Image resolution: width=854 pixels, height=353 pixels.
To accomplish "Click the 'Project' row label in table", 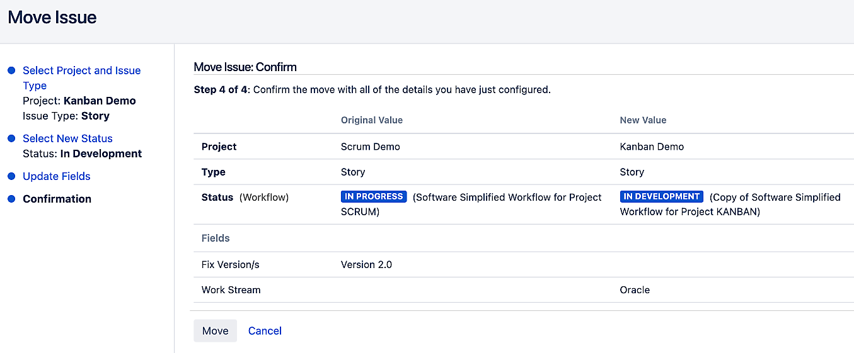I will [x=219, y=147].
